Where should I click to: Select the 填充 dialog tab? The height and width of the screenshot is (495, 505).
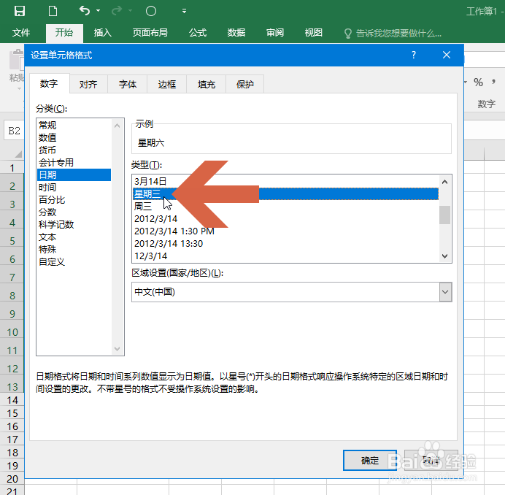point(207,85)
